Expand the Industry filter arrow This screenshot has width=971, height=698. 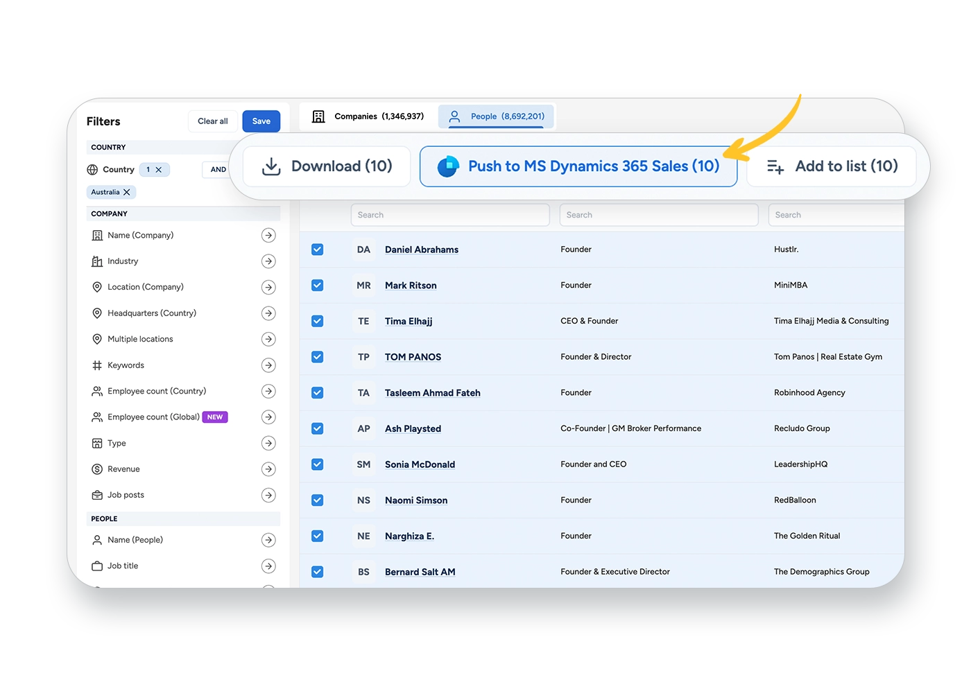pos(268,261)
